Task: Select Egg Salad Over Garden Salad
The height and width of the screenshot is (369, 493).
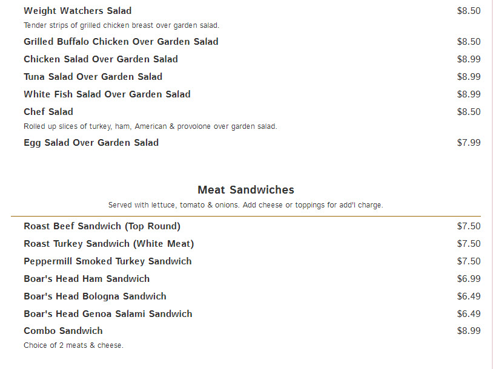Action: tap(91, 143)
